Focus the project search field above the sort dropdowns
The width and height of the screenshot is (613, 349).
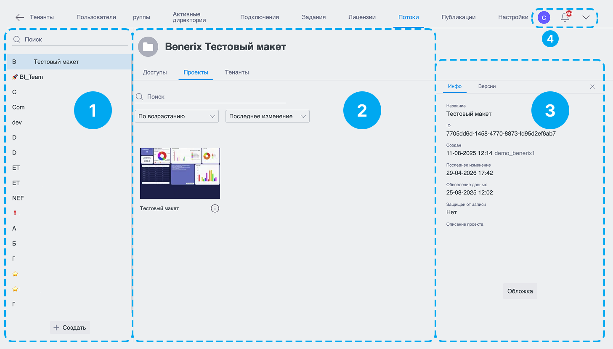[210, 97]
